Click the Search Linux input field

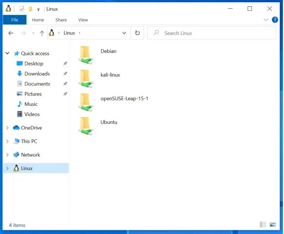(x=212, y=33)
